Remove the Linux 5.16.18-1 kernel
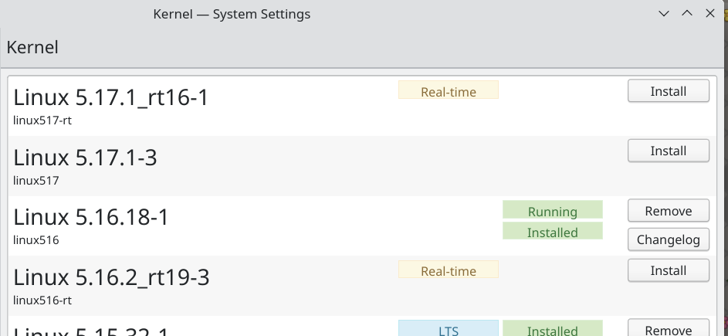Screen dimensions: 728x336 [x=668, y=211]
